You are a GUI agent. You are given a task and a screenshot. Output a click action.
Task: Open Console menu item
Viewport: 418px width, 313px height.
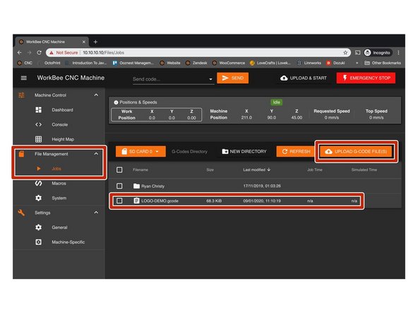coord(60,124)
